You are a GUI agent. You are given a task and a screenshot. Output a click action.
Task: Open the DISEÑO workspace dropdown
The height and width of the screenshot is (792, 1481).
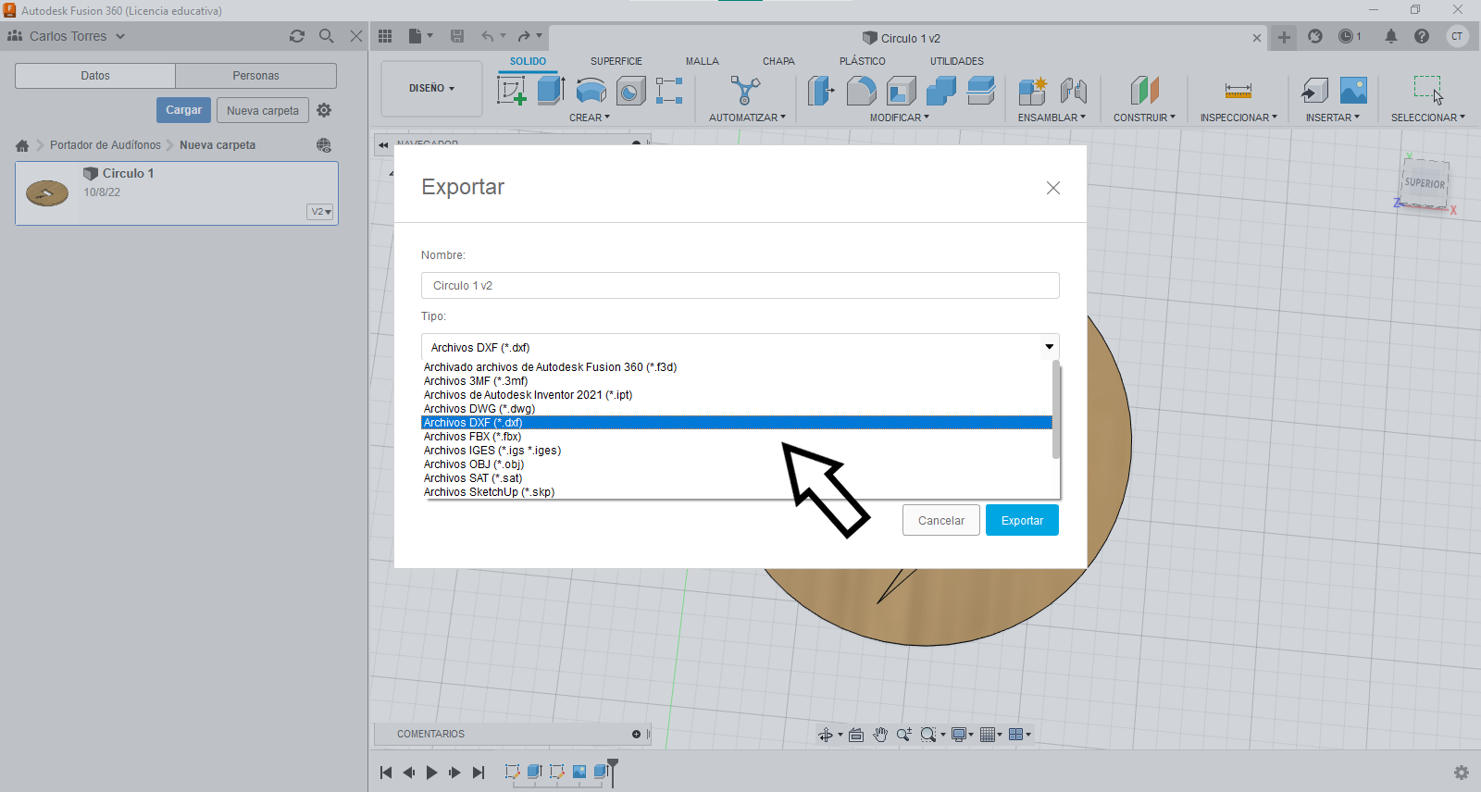pyautogui.click(x=431, y=89)
